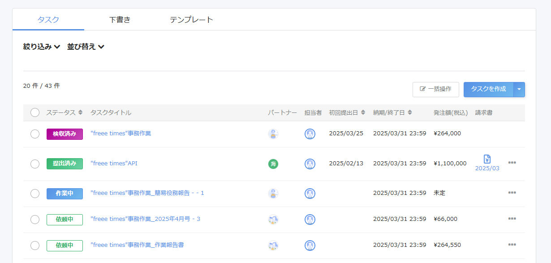
Task: Click 依頼中 badge in 作業報告書 row
Action: (x=65, y=246)
